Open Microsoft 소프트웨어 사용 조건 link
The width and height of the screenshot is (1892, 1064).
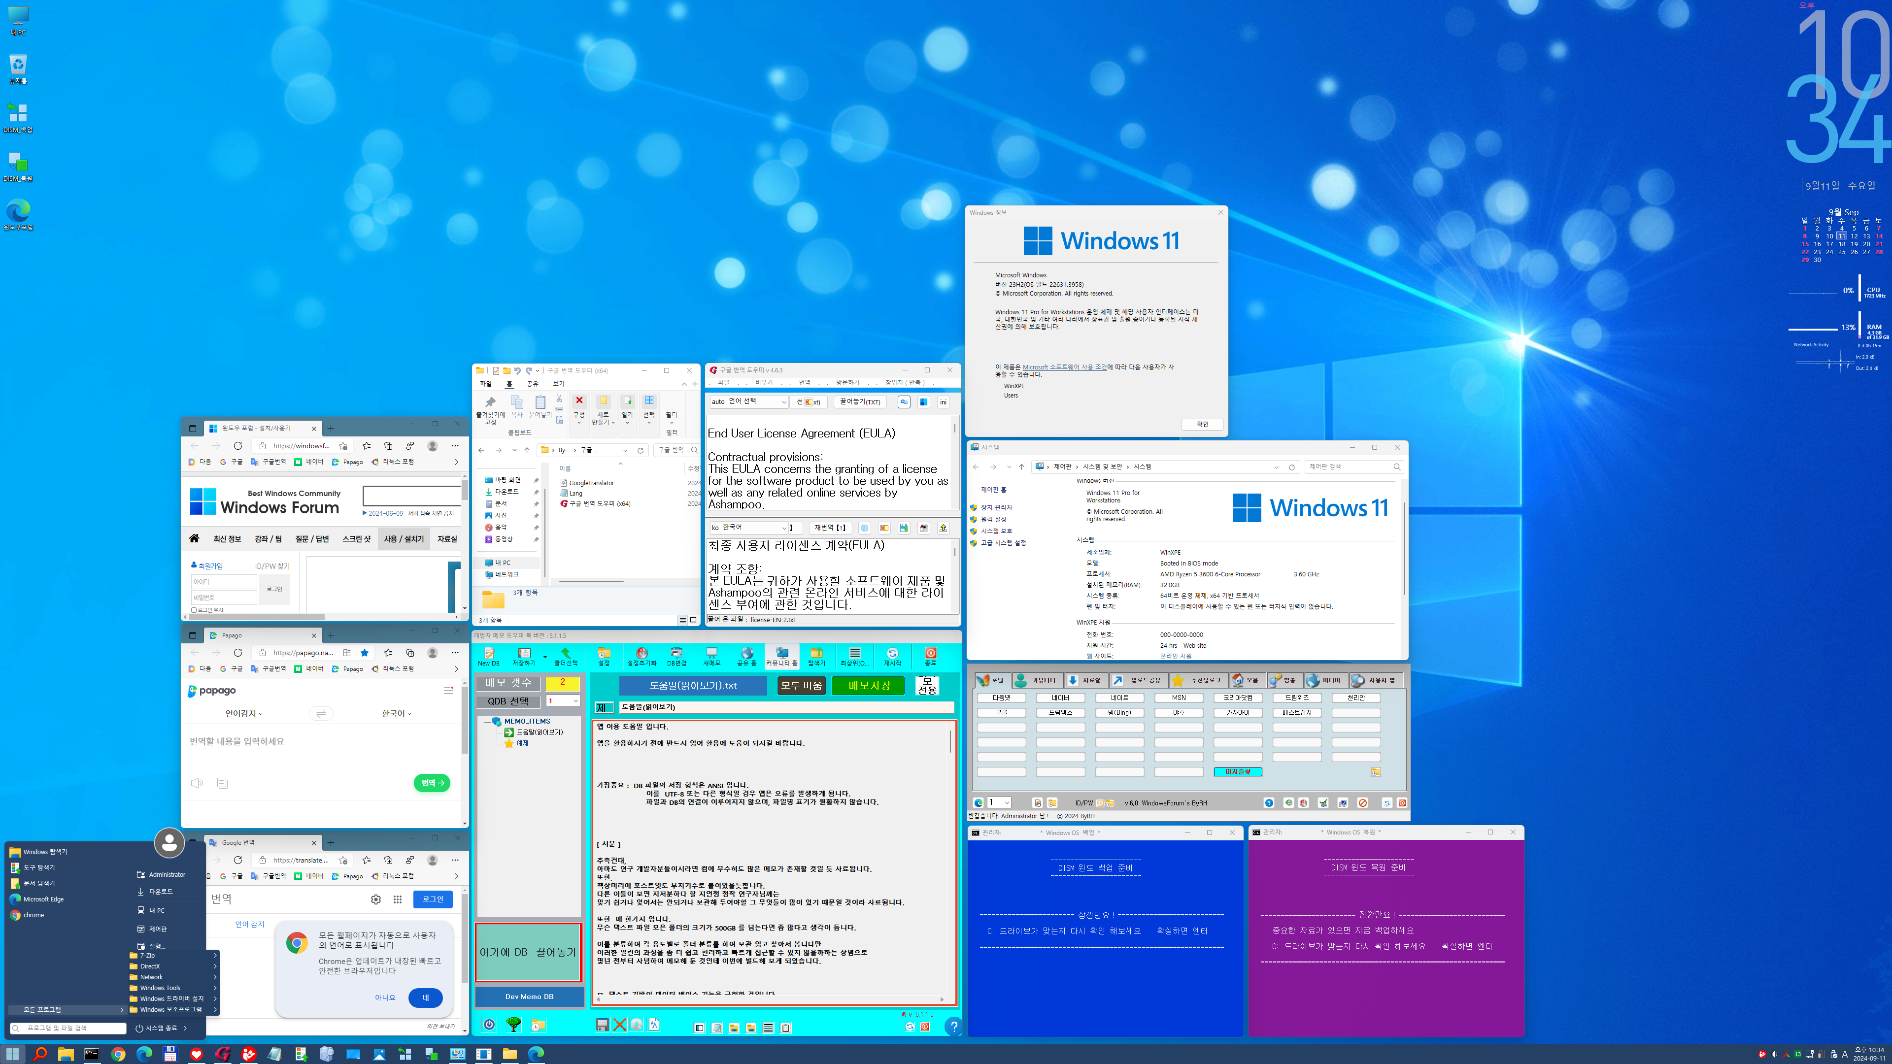pos(1064,367)
